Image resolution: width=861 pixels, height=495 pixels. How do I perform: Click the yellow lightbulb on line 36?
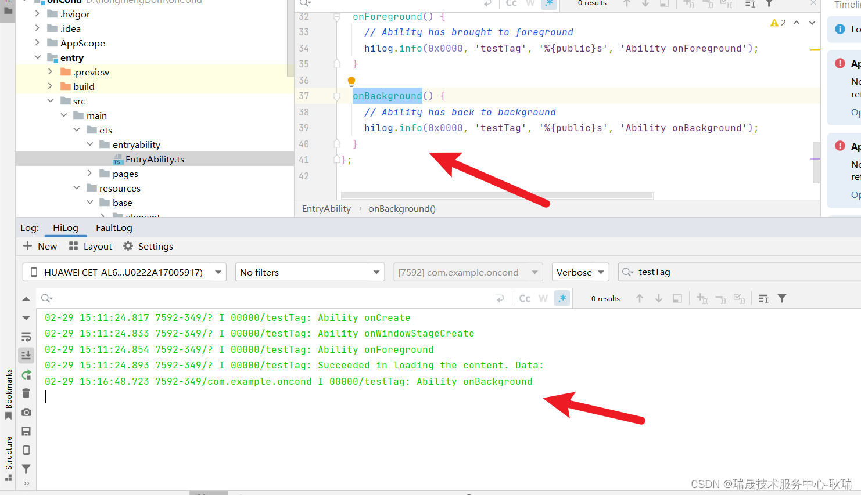pos(351,81)
